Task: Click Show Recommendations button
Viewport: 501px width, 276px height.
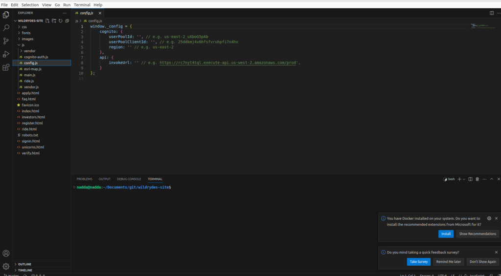Action: click(478, 234)
